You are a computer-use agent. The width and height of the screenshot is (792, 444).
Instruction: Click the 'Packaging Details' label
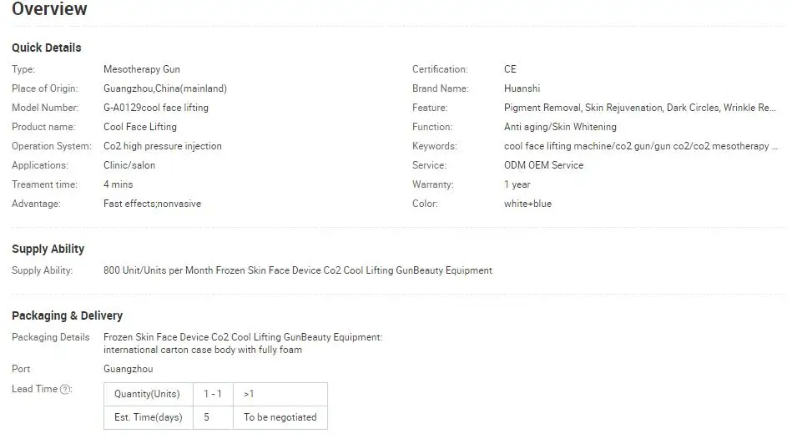[x=51, y=337]
